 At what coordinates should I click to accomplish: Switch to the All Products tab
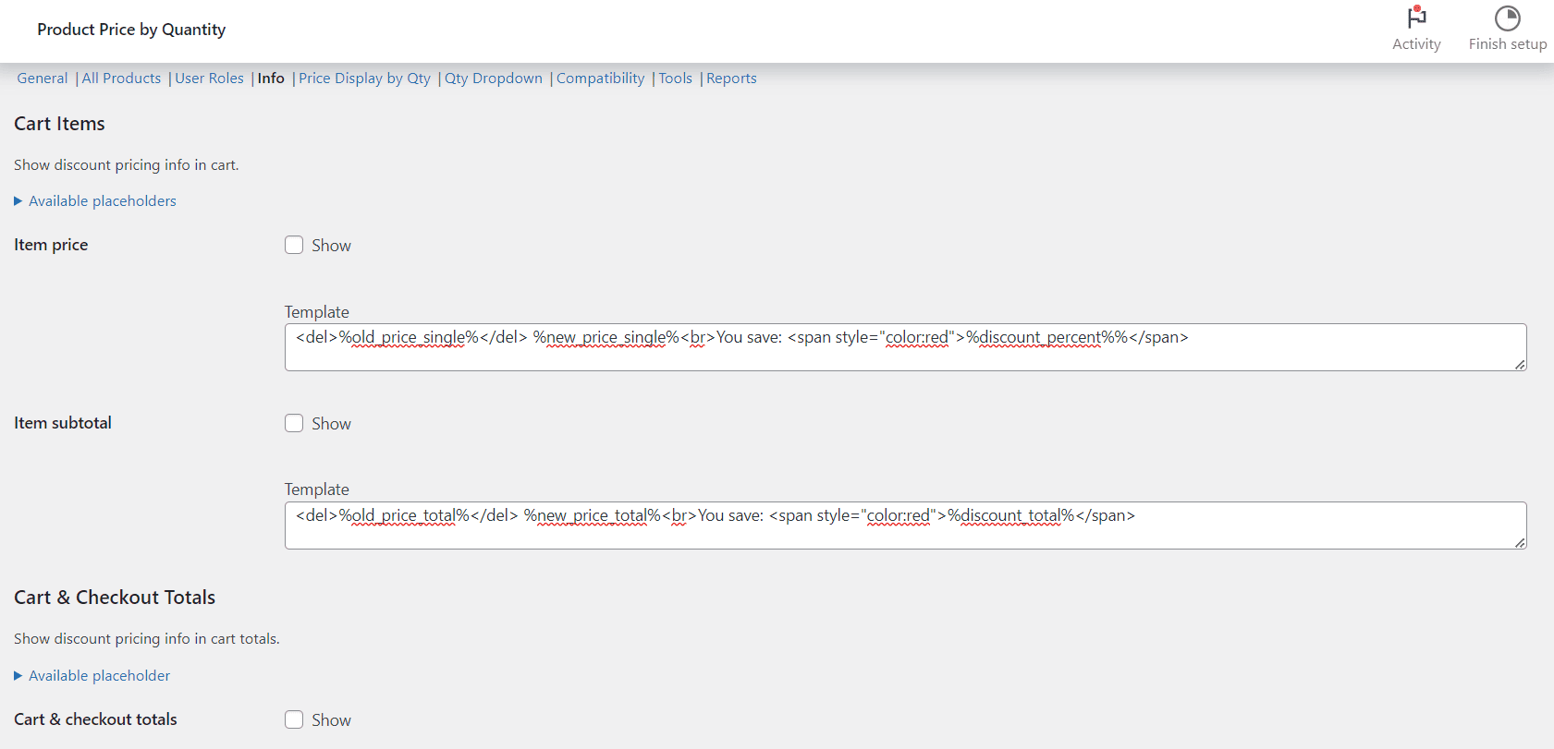[x=121, y=79]
